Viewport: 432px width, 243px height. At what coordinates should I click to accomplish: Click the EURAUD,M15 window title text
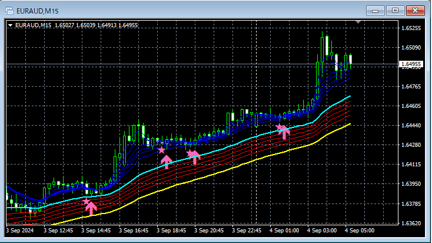coord(38,11)
